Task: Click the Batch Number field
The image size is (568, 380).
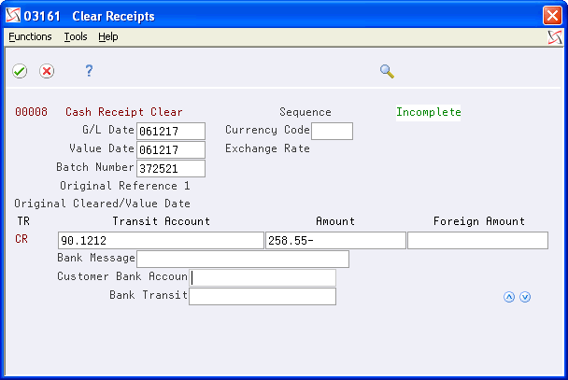Action: point(171,169)
